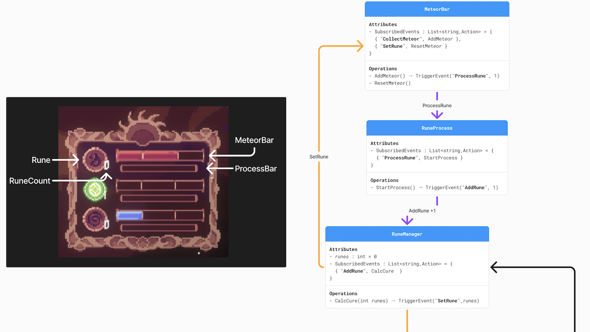Click the white arrow next to the Rune label
The image size is (590, 332).
[66, 160]
